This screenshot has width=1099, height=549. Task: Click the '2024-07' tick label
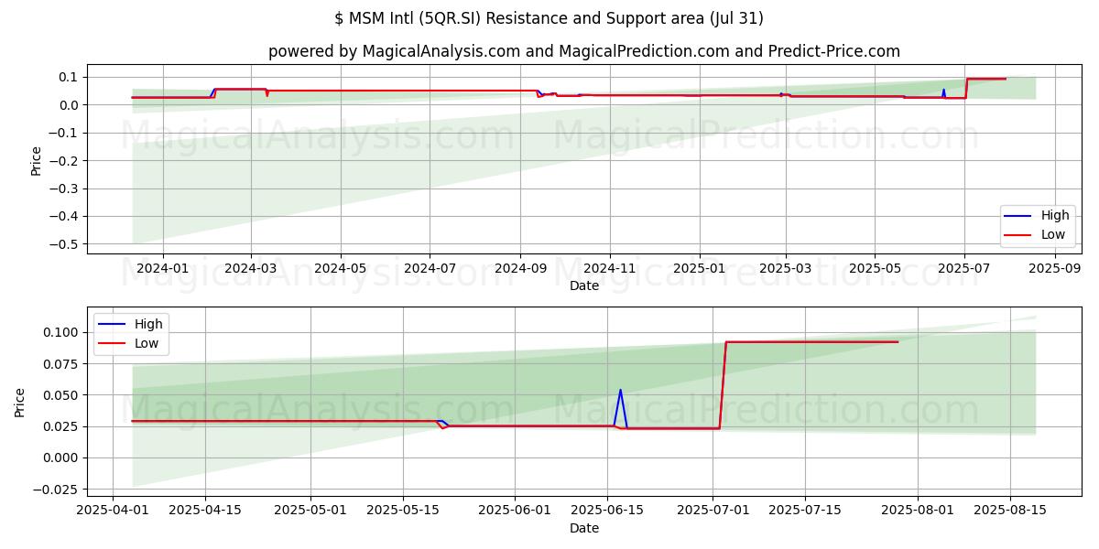430,268
